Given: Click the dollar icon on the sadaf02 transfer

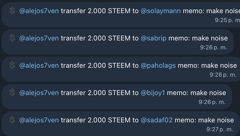Looking at the screenshot, I should (x=12, y=120).
